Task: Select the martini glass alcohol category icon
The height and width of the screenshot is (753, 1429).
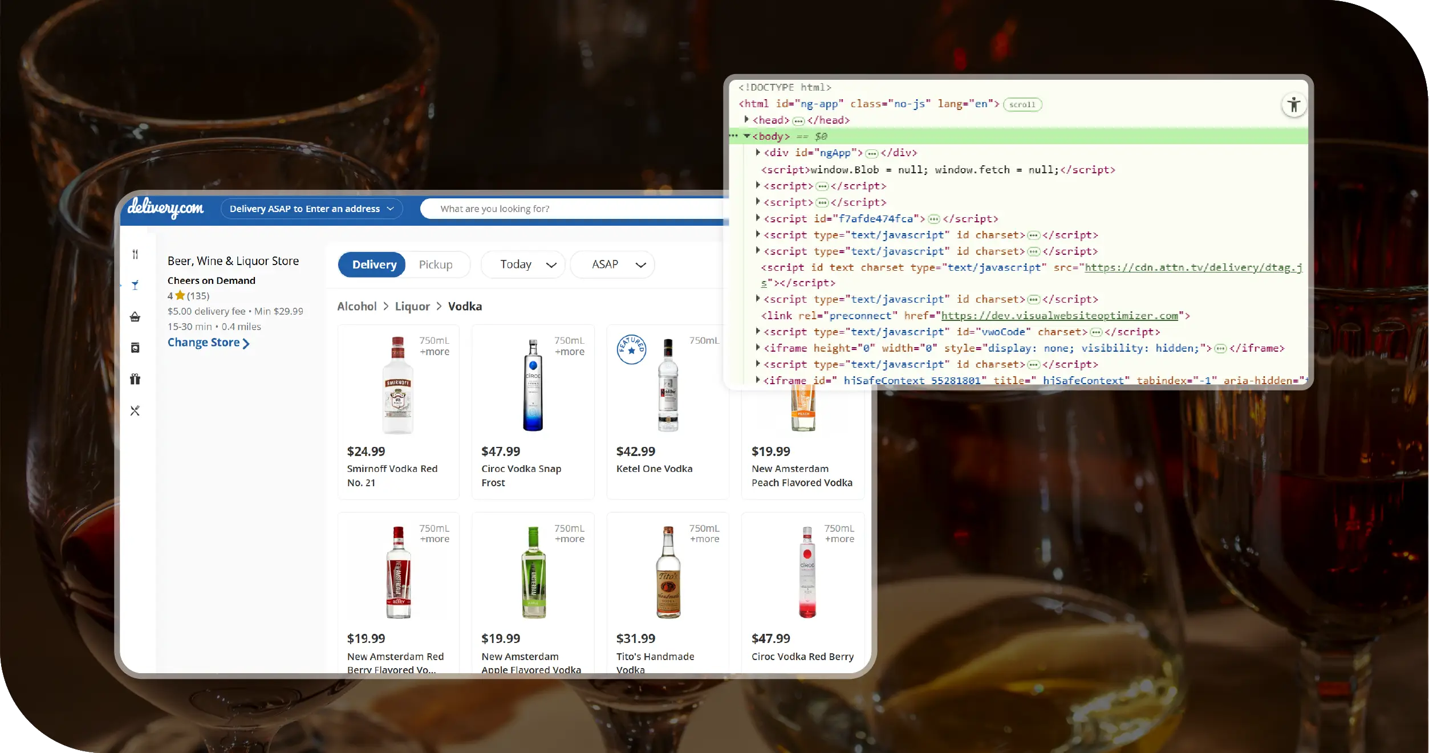Action: coord(135,285)
